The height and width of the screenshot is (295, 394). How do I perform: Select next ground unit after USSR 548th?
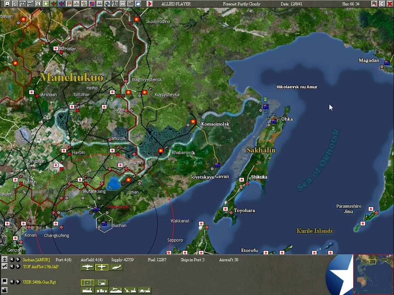[x=18, y=282]
